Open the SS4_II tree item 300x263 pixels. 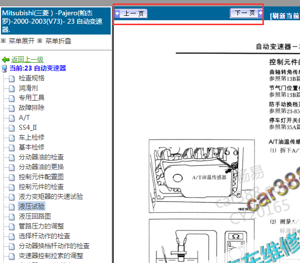pos(28,128)
